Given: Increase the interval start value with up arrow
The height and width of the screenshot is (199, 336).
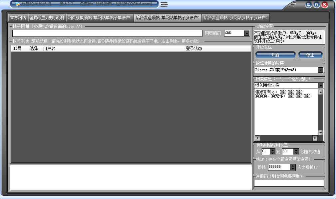Looking at the screenshot, I should 272,150.
